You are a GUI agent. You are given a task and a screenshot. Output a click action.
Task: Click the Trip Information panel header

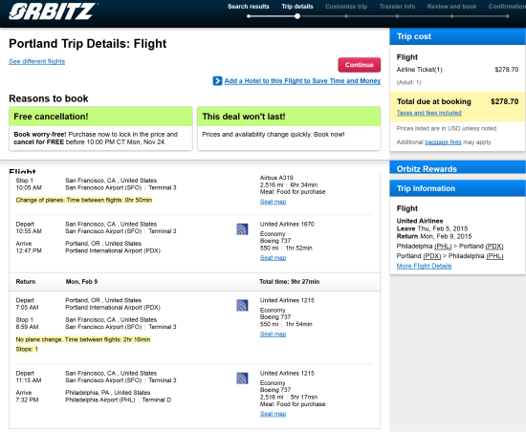click(x=457, y=188)
